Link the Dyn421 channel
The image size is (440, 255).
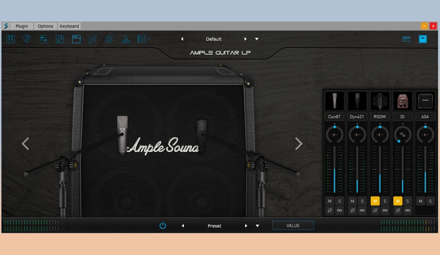(362, 210)
